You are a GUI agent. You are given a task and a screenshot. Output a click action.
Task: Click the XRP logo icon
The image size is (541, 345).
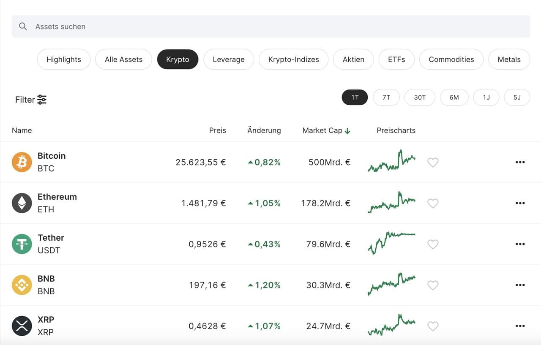pyautogui.click(x=22, y=326)
